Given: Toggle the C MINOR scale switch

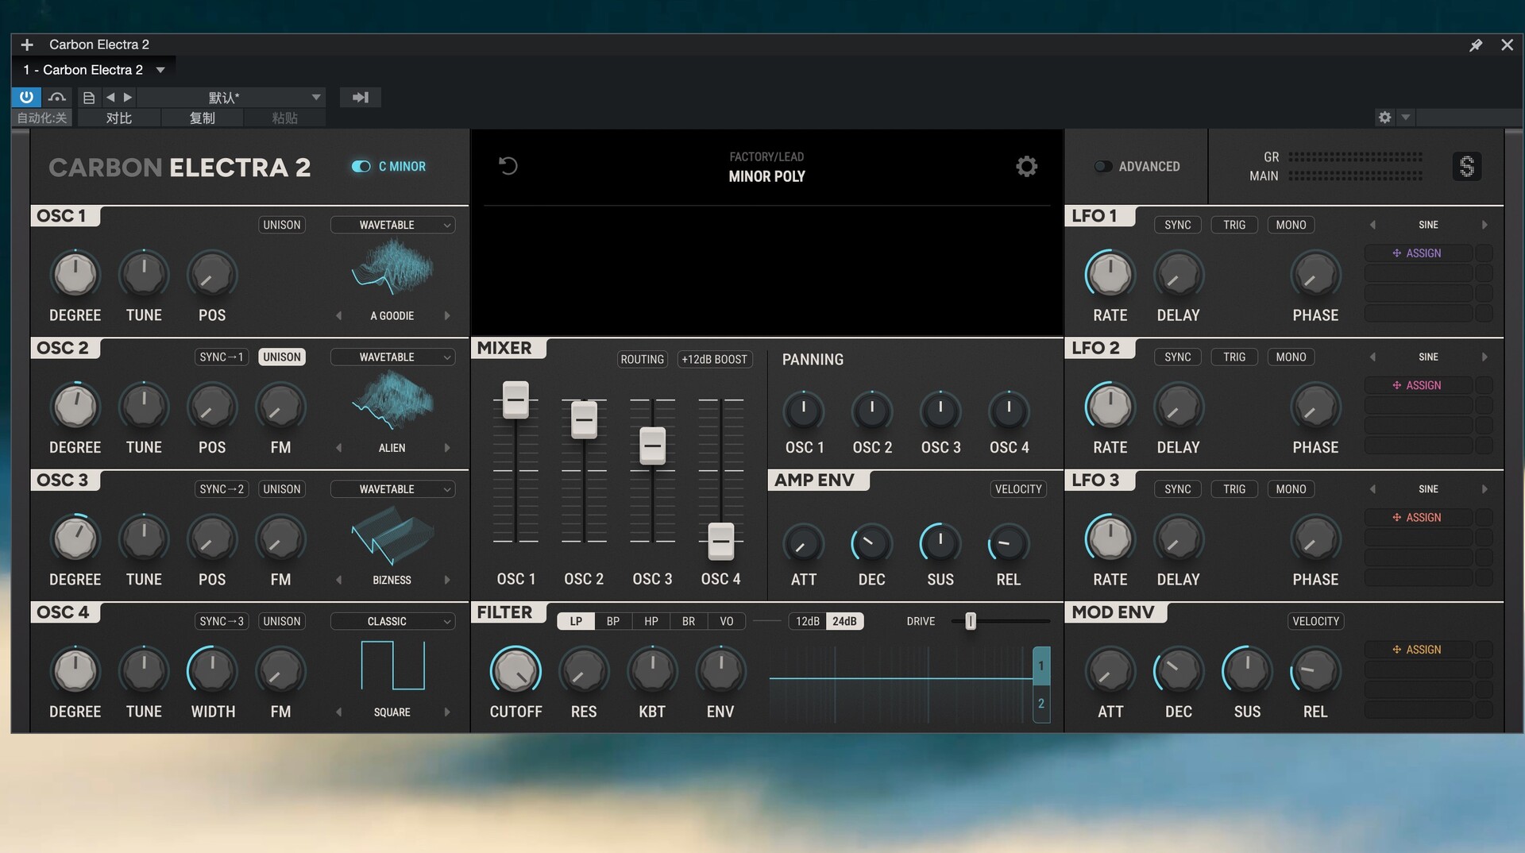Looking at the screenshot, I should 361,166.
